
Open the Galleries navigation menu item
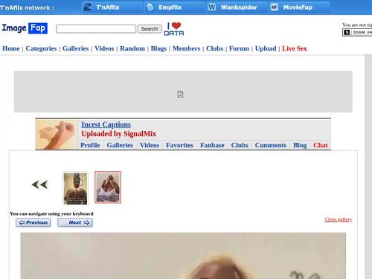76,48
